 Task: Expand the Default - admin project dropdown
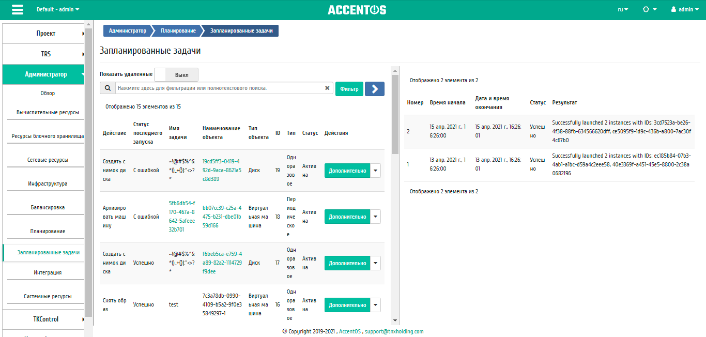(58, 9)
